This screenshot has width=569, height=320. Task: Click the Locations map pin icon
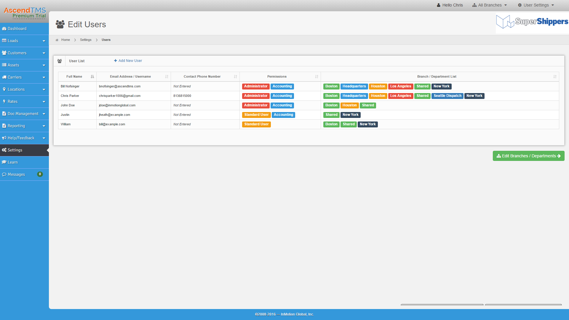click(4, 89)
